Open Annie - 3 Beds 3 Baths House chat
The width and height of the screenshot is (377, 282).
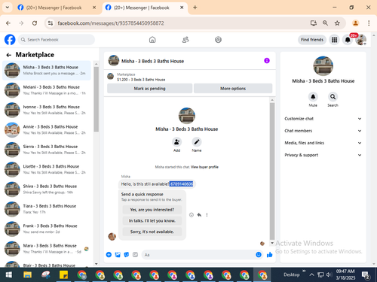coord(47,129)
